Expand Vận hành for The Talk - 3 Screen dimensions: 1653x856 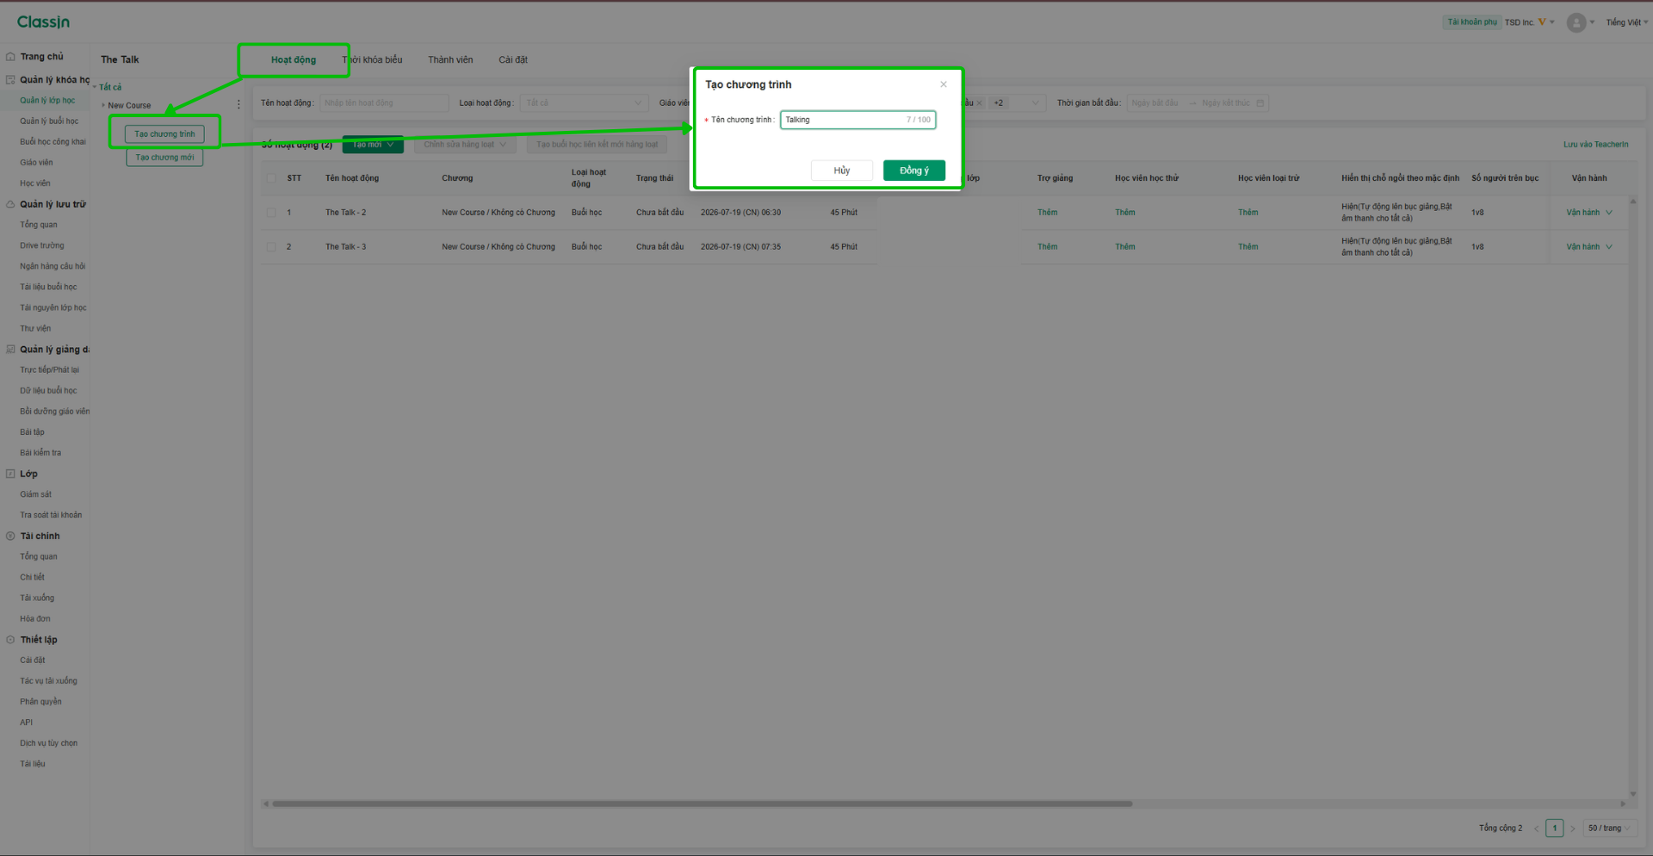click(1589, 247)
